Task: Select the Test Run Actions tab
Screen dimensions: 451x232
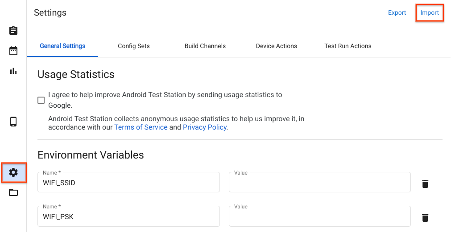Action: pyautogui.click(x=348, y=46)
